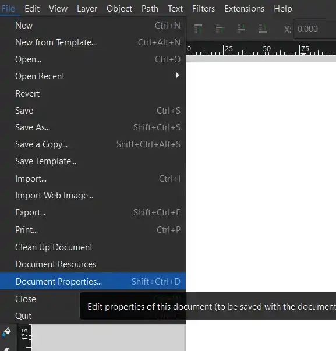This screenshot has width=336, height=351.
Task: Select Revert in the File menu
Action: pos(93,94)
